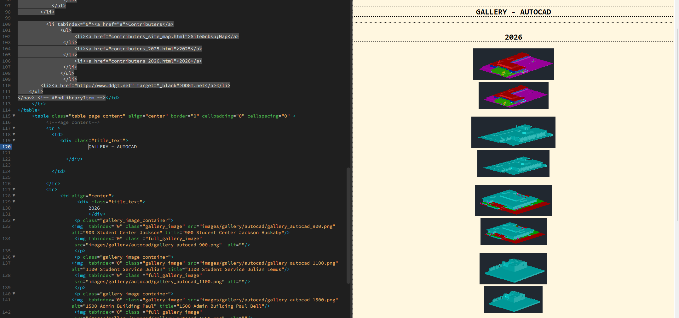Image resolution: width=679 pixels, height=318 pixels.
Task: Select the large multicolor 900 Student Center thumbnail
Action: [x=513, y=64]
